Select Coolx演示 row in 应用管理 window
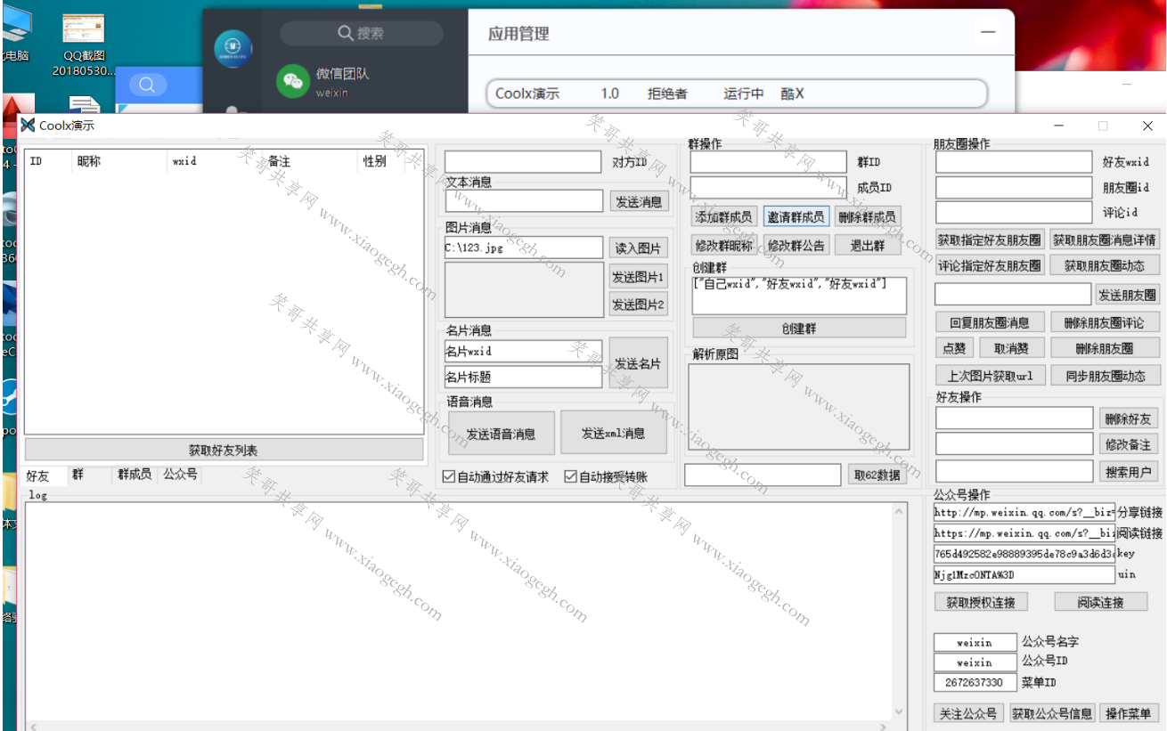Image resolution: width=1167 pixels, height=731 pixels. click(737, 93)
